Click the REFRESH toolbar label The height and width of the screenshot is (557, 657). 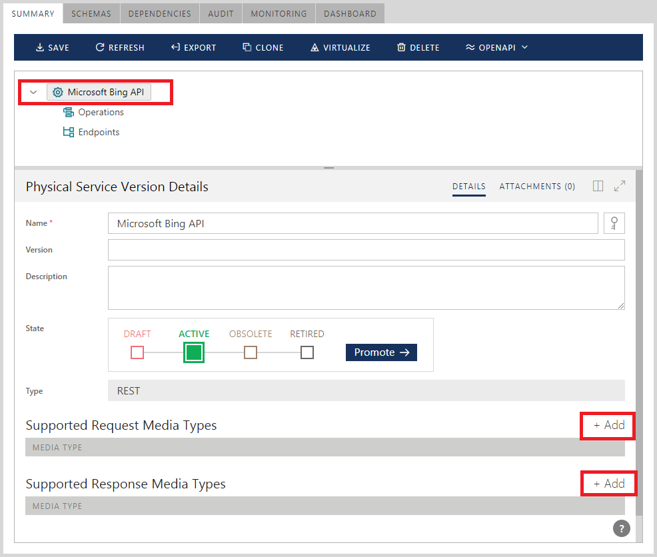126,48
